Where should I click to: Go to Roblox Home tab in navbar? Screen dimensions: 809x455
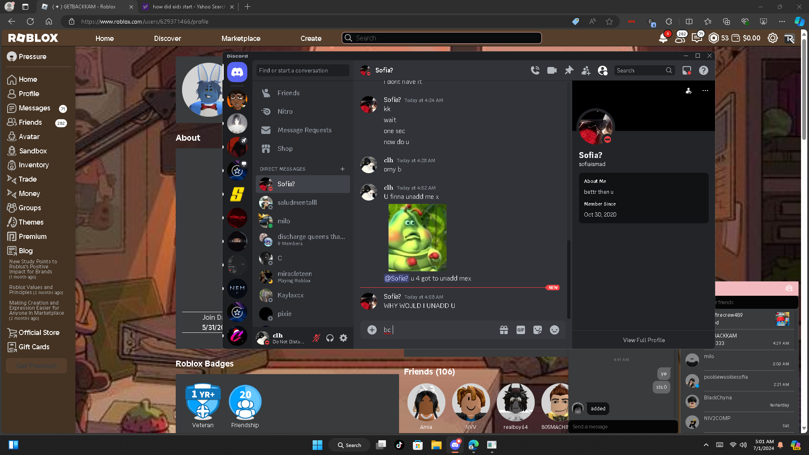click(104, 38)
